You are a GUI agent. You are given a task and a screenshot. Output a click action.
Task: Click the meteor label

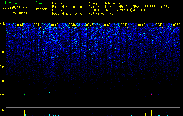click(41, 9)
